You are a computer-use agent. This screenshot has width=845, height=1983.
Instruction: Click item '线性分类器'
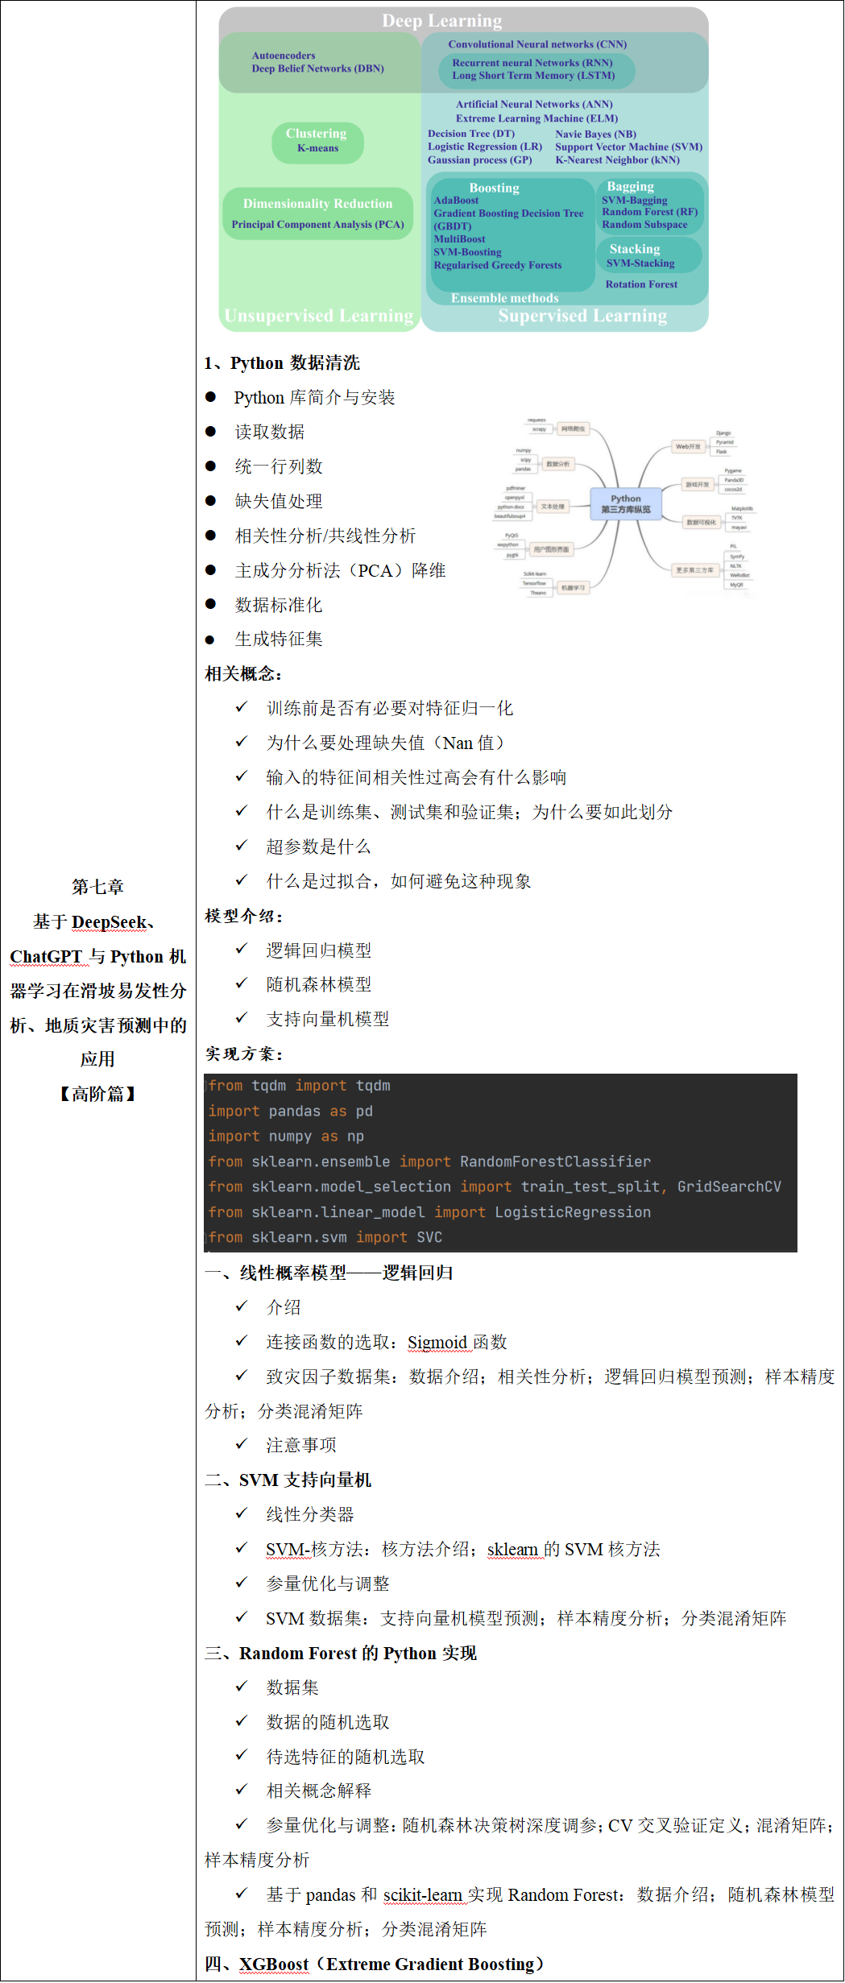click(310, 1514)
